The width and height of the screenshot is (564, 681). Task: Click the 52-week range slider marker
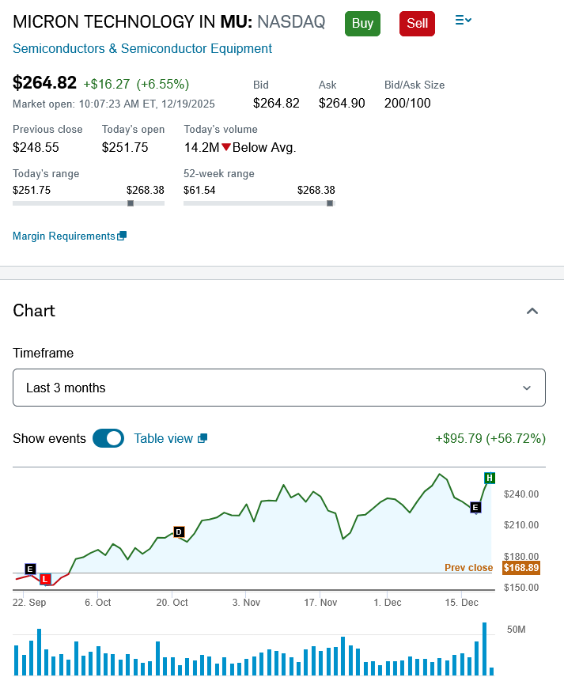point(330,203)
